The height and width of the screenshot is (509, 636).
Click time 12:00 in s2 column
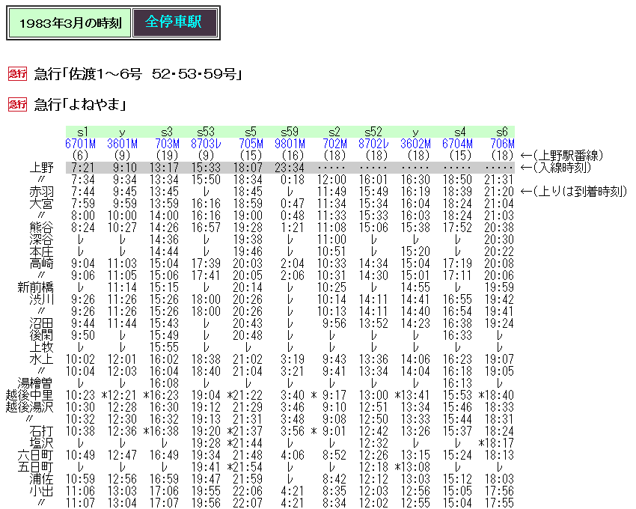[331, 180]
